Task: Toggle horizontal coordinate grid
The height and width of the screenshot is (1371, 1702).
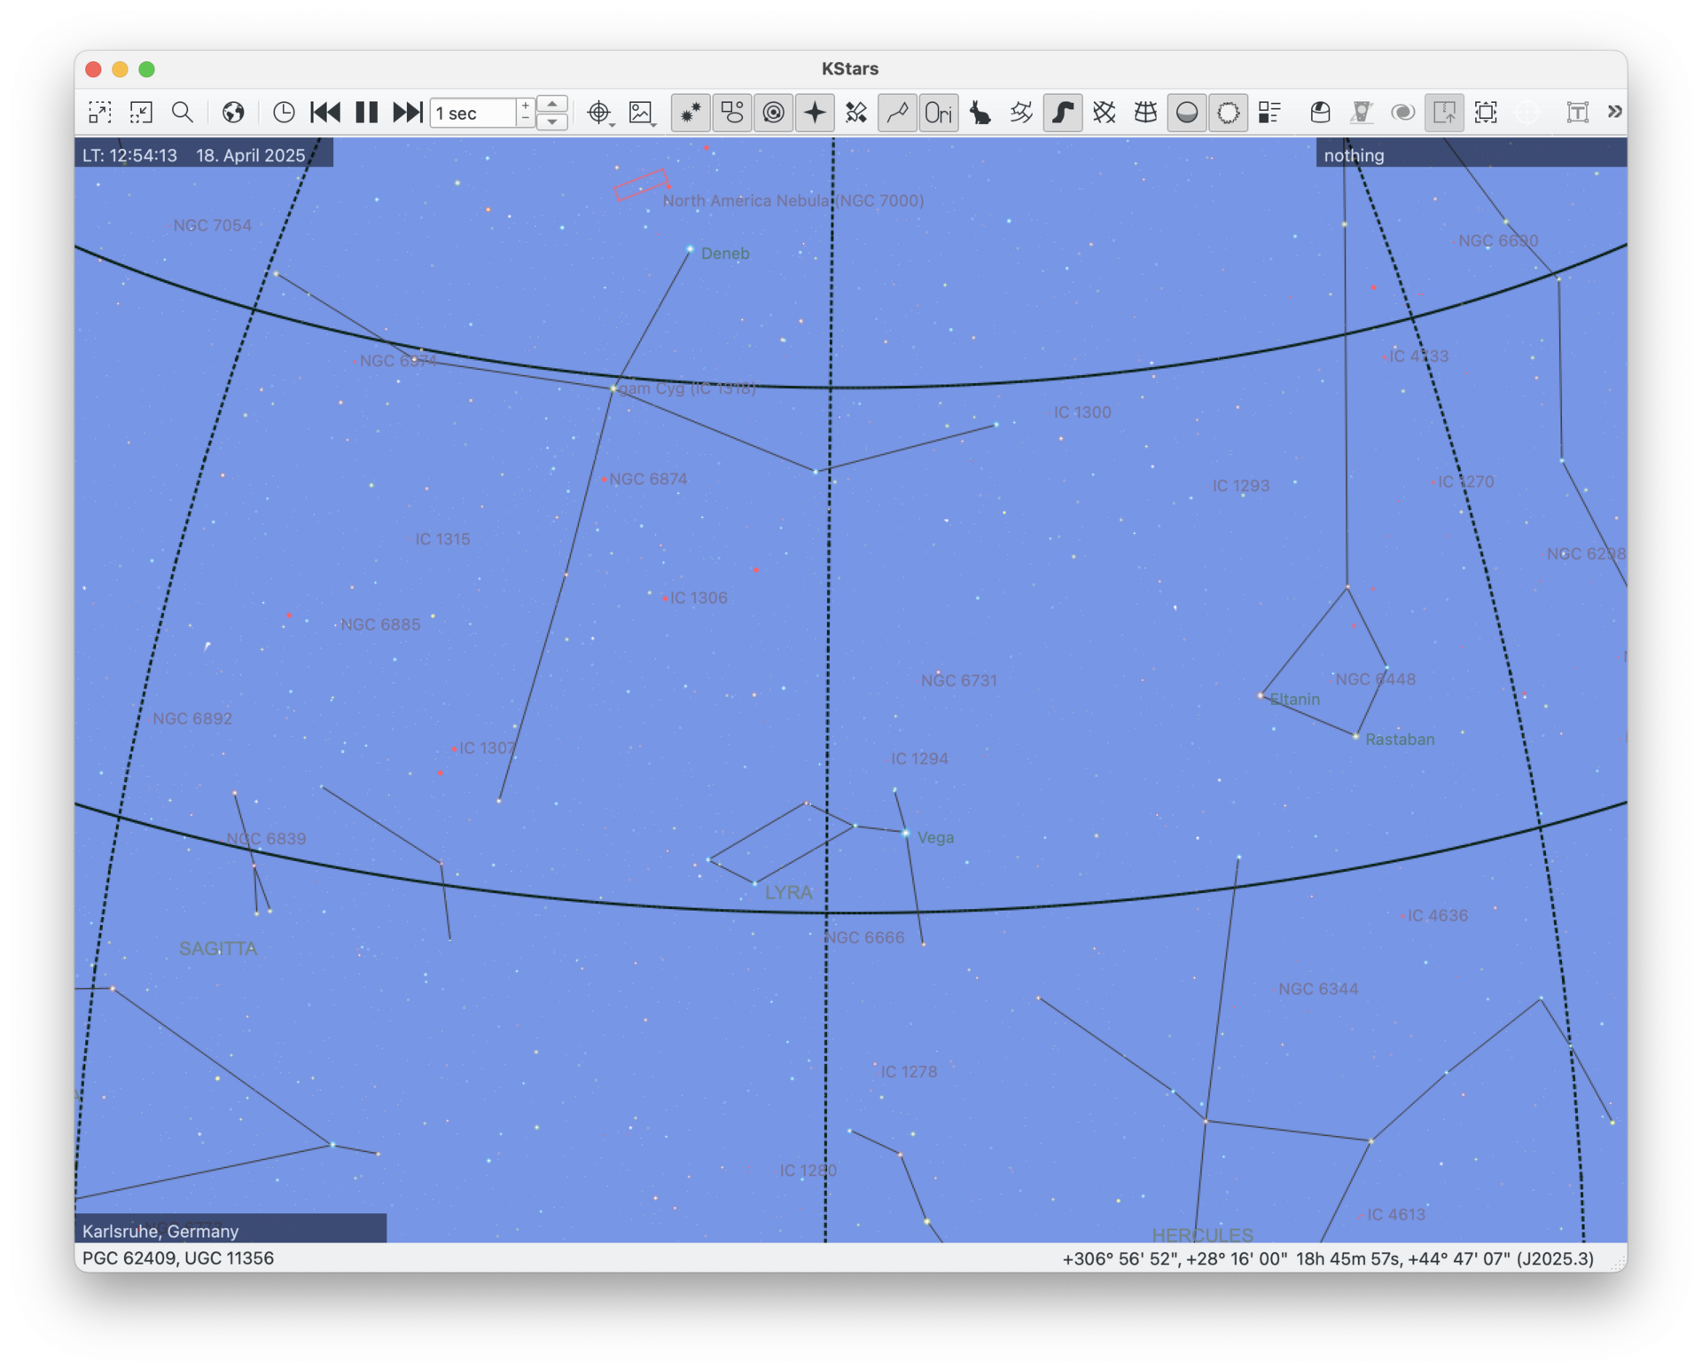Action: point(1145,113)
